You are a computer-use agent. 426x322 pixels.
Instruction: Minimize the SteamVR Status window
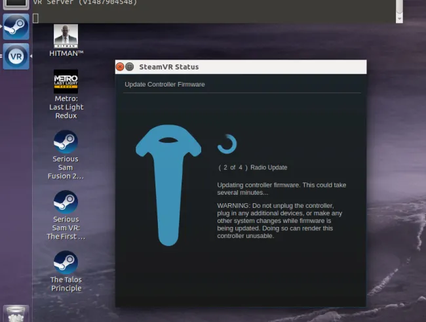[130, 67]
